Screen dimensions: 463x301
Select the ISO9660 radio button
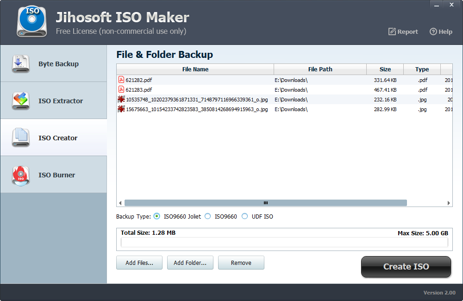pos(208,216)
